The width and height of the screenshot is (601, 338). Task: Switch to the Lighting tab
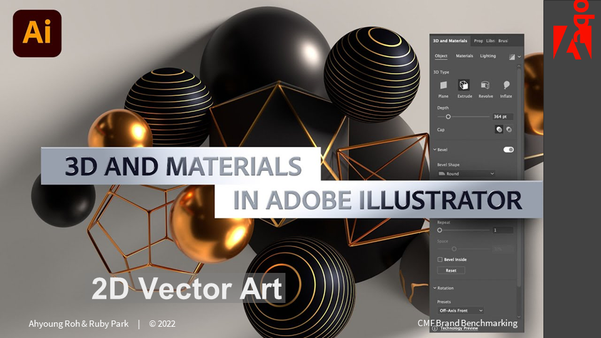click(488, 56)
